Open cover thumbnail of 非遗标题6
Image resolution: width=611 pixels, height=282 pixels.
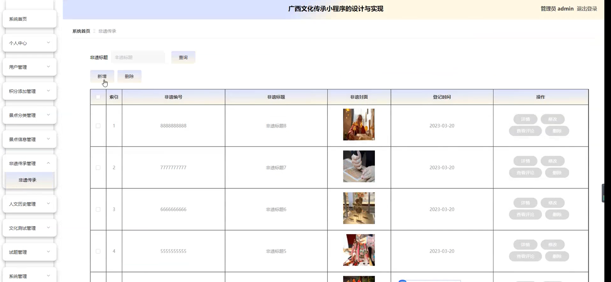pyautogui.click(x=359, y=208)
